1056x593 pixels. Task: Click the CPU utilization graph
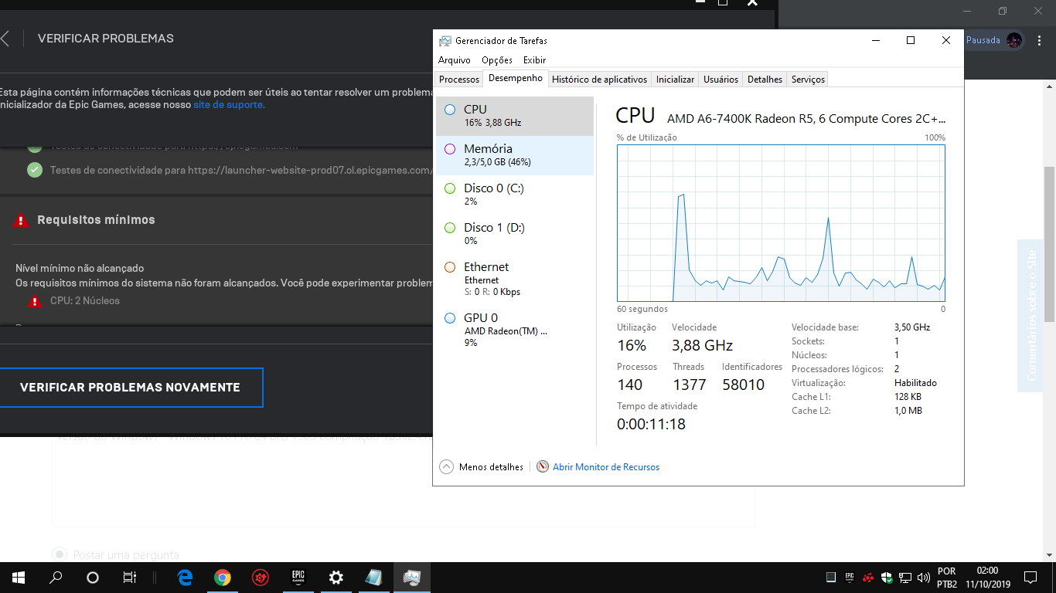tap(781, 223)
